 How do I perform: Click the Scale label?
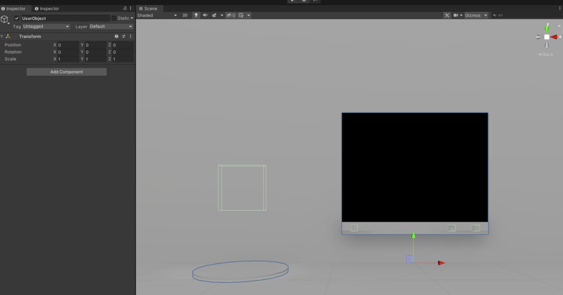10,59
